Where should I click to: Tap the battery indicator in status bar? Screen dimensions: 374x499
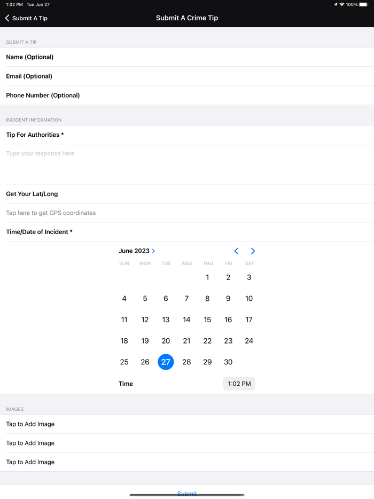tap(363, 4)
